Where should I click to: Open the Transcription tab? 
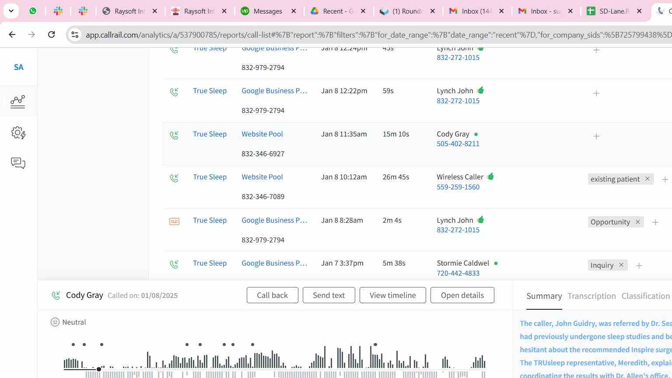tap(591, 296)
